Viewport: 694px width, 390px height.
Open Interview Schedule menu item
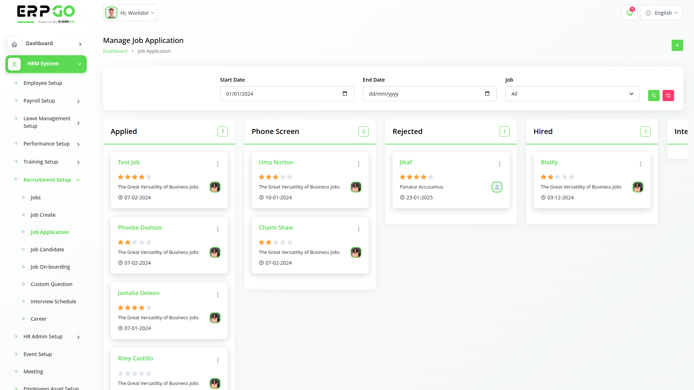(53, 302)
